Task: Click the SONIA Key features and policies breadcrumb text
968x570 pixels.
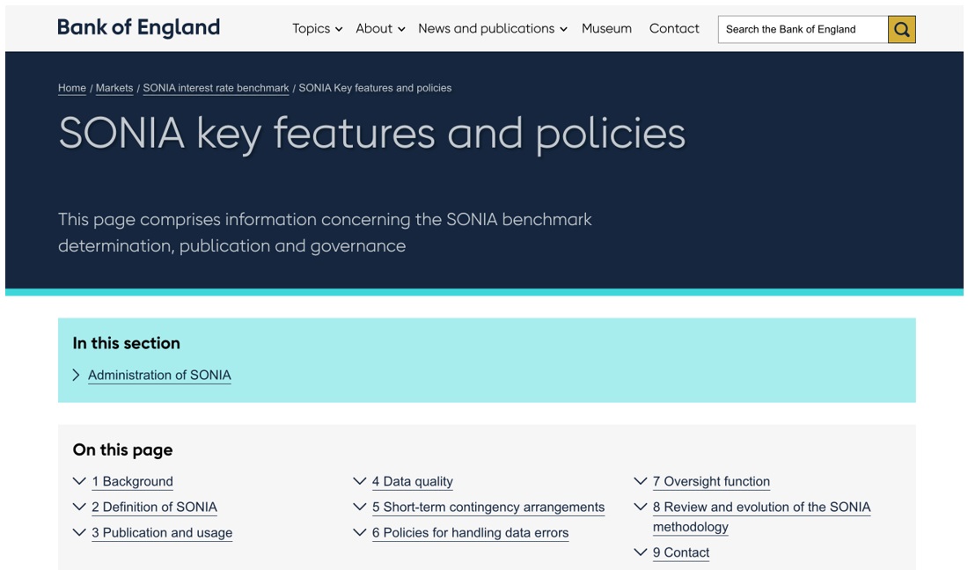Action: point(376,88)
